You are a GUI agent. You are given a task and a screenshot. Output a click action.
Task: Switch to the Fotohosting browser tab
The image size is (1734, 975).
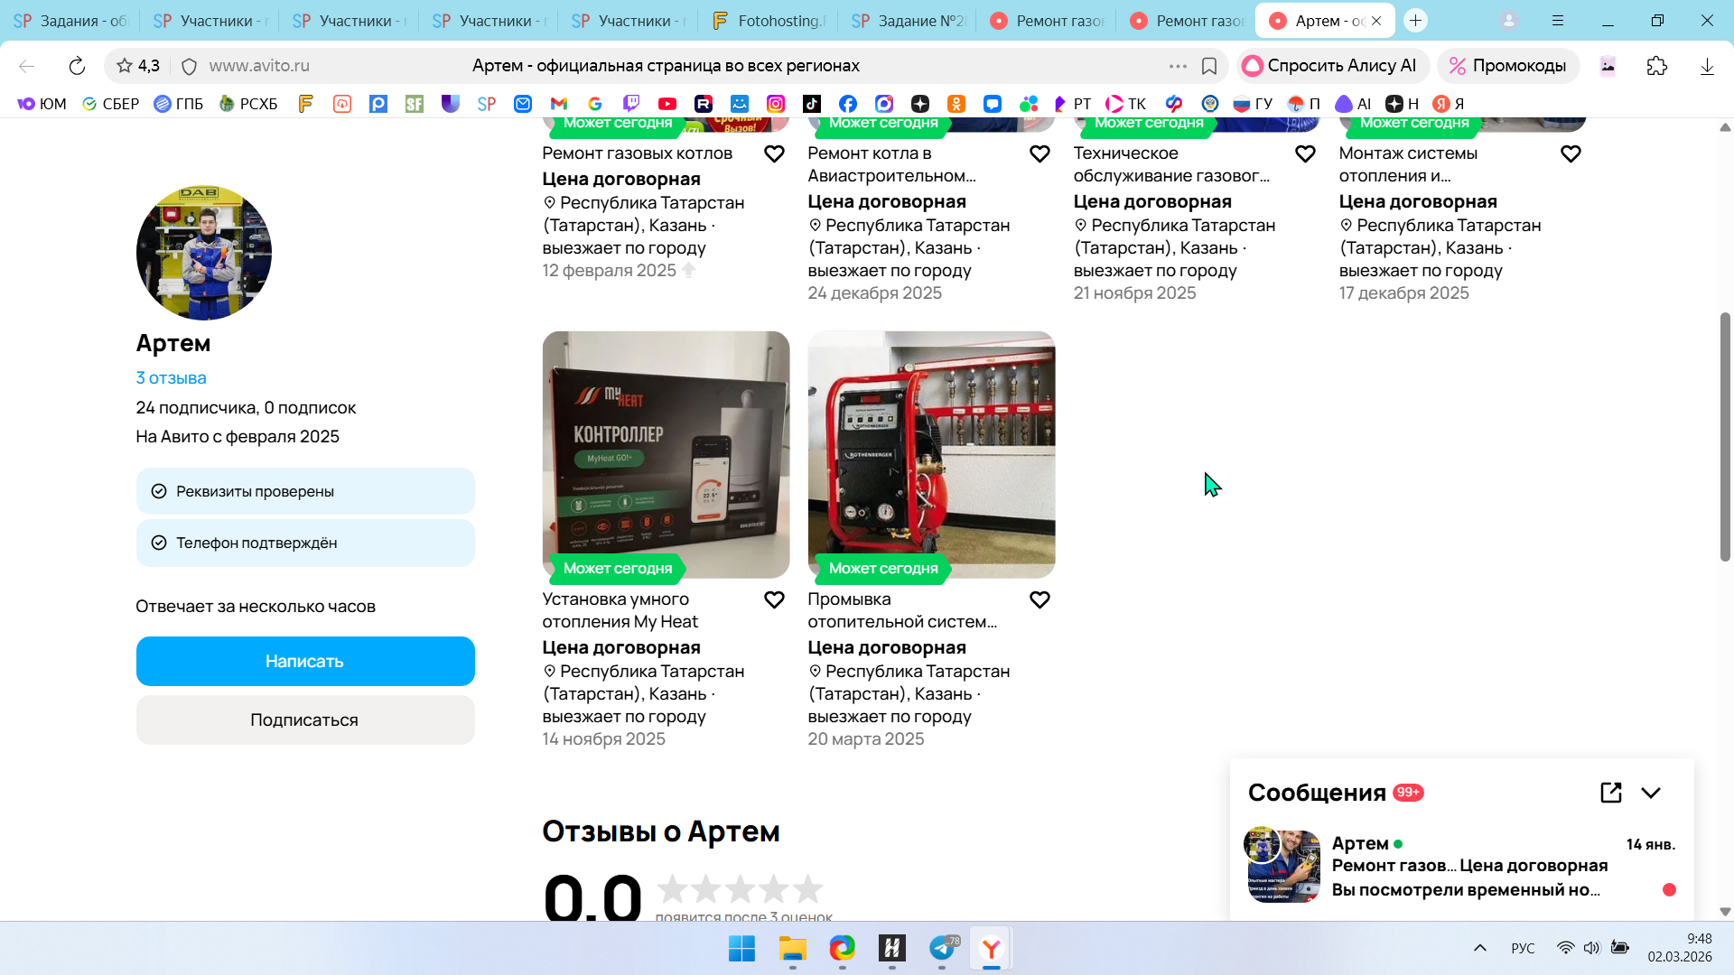pos(768,21)
